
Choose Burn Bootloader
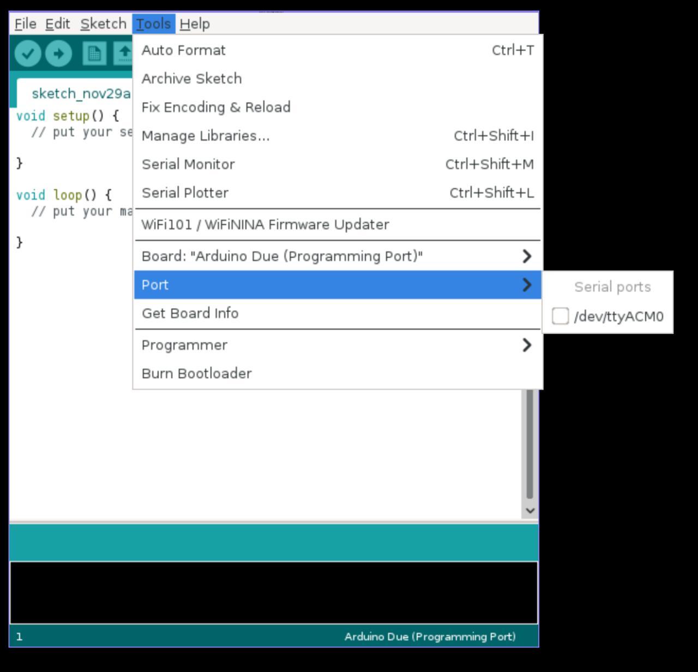[x=338, y=373]
